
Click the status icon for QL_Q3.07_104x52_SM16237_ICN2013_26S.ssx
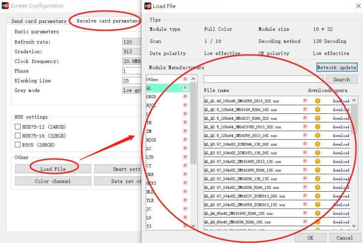pos(317,196)
